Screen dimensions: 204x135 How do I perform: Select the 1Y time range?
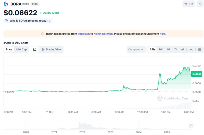click(x=175, y=49)
